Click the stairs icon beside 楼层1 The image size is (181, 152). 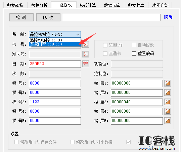pos(168,83)
